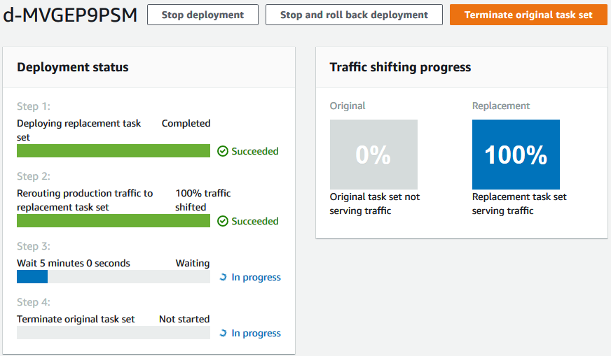The image size is (611, 356).
Task: Click "Wait 5 minutes 0 seconds" label
Action: [74, 263]
